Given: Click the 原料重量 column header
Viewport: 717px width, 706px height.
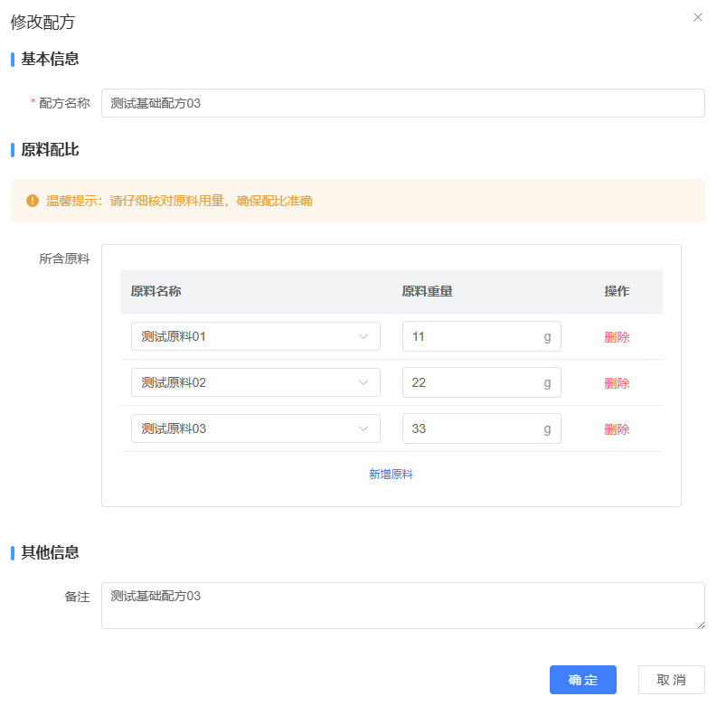Looking at the screenshot, I should pyautogui.click(x=427, y=292).
